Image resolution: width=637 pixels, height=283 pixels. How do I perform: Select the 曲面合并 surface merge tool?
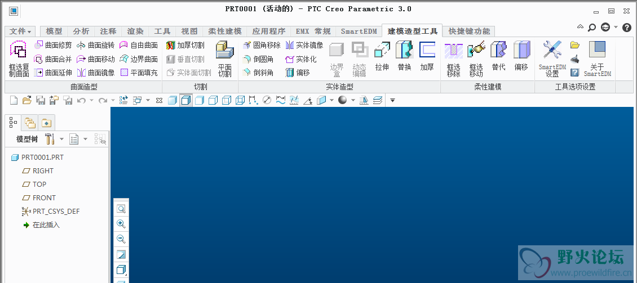click(x=53, y=59)
